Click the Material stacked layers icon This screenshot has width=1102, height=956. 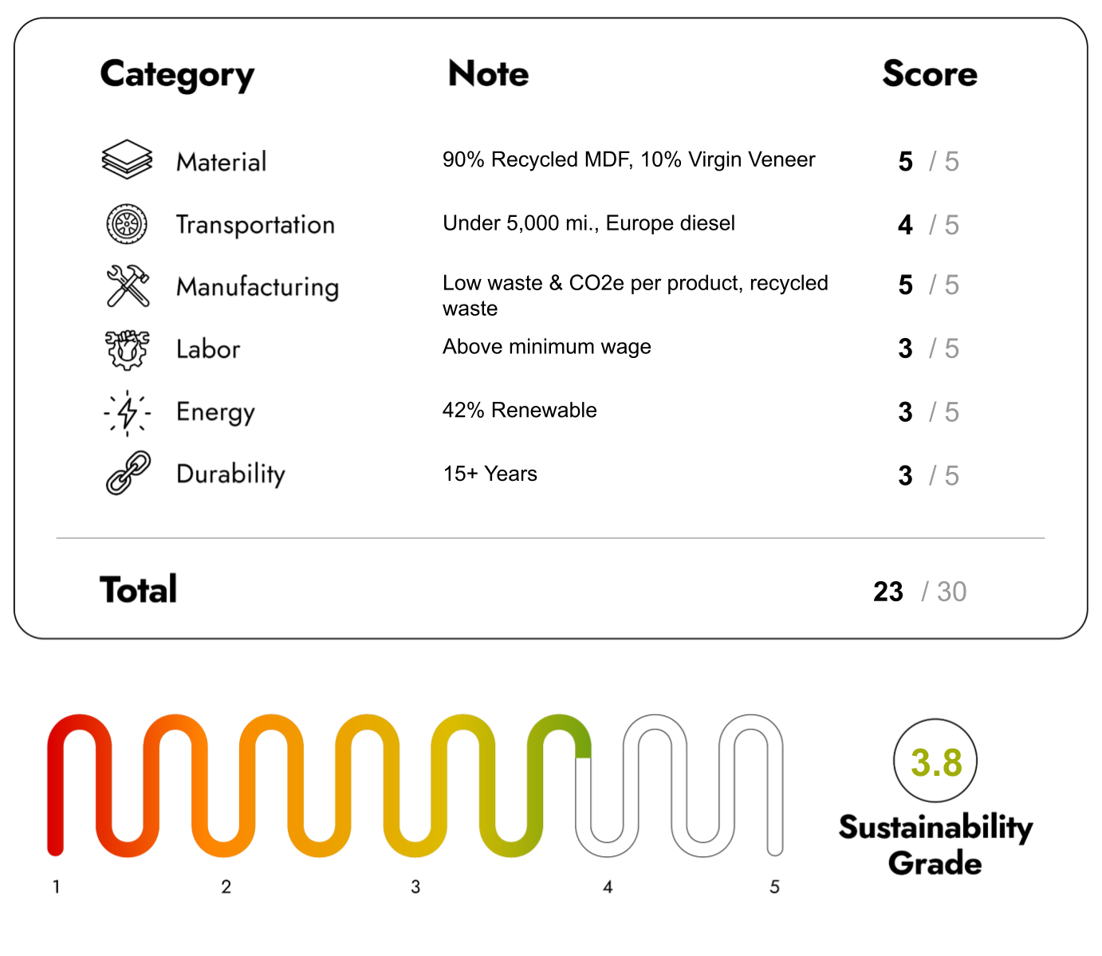(x=127, y=159)
